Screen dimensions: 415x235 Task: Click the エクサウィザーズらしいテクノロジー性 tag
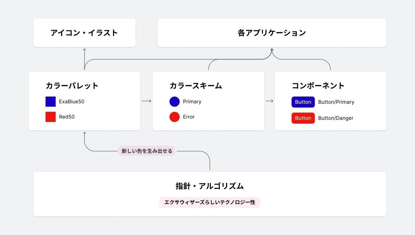click(x=210, y=202)
